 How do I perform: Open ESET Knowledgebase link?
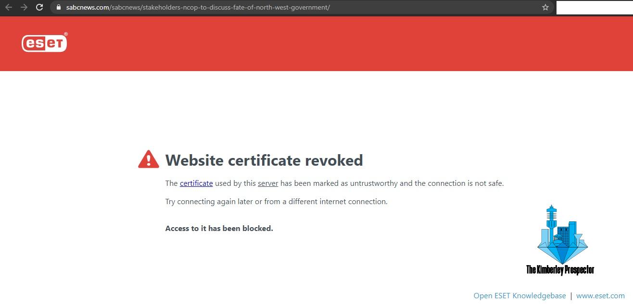click(519, 296)
